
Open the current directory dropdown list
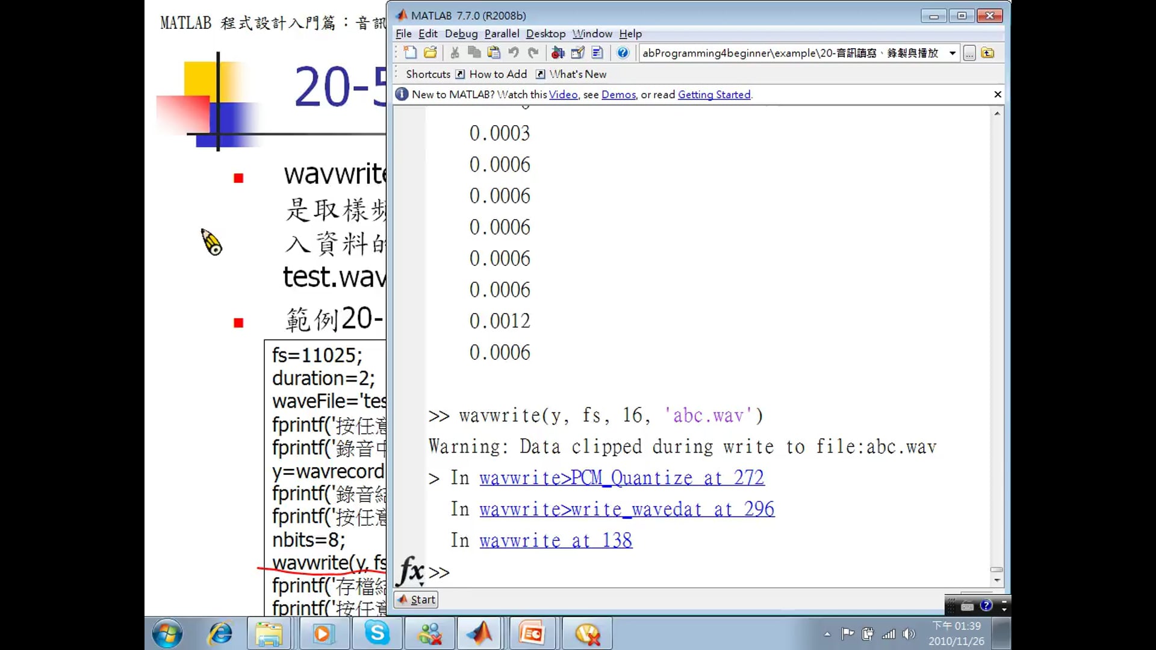pyautogui.click(x=953, y=53)
